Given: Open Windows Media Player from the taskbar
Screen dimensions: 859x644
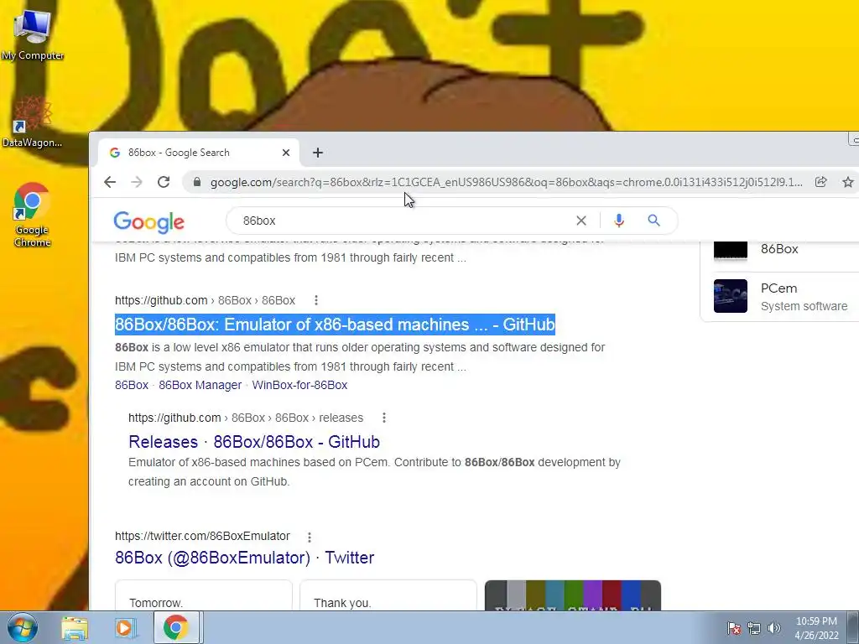Looking at the screenshot, I should pos(125,628).
